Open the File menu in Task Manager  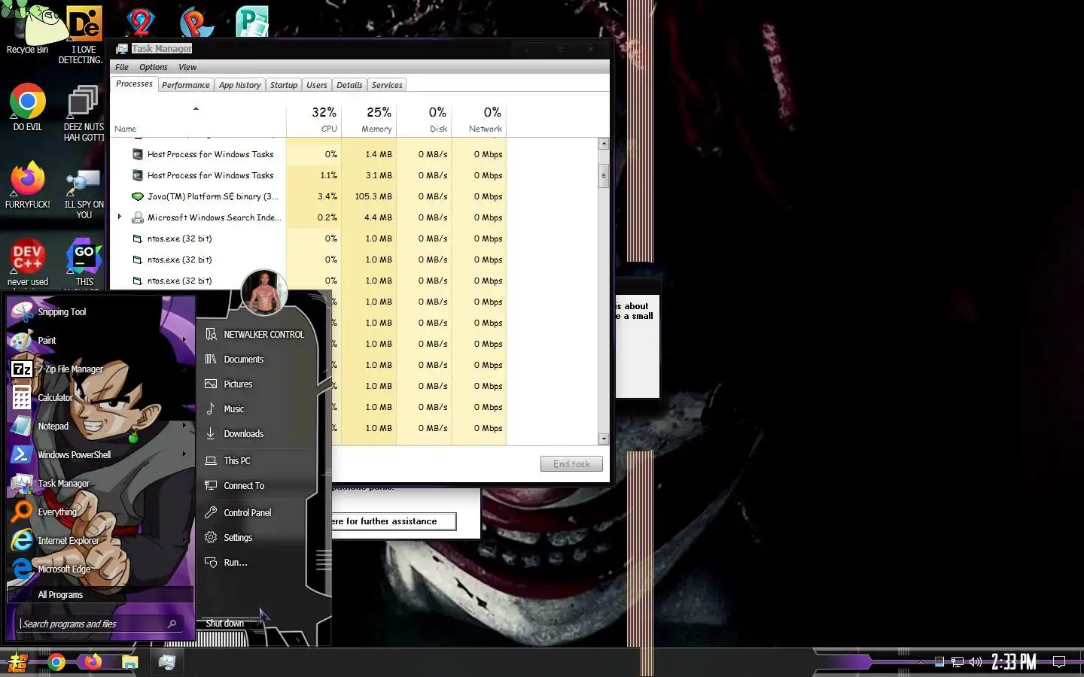tap(122, 67)
